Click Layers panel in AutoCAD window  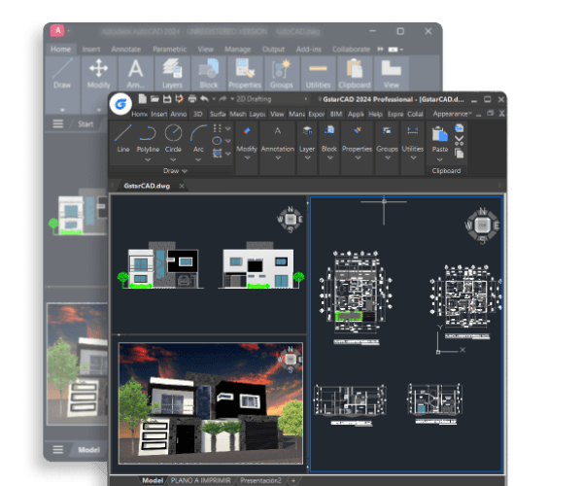[172, 74]
